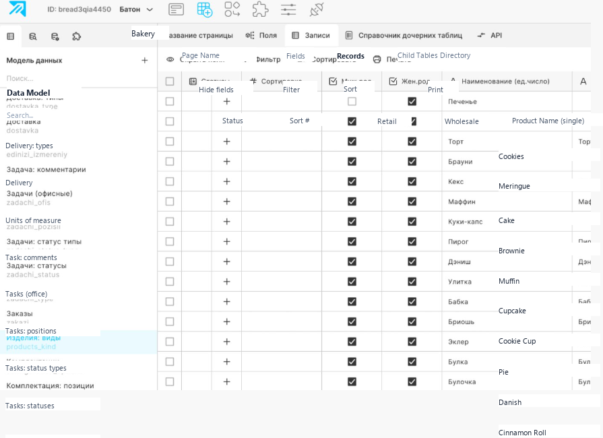Click the Улитка name cell

(x=507, y=282)
